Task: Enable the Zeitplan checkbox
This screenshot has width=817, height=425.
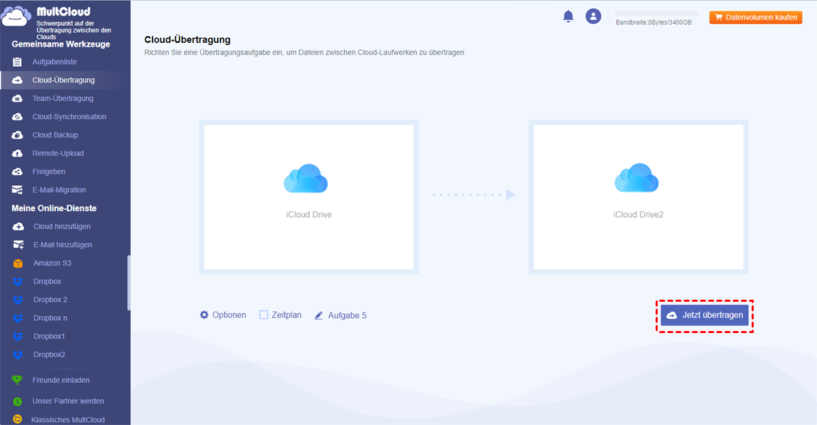Action: [x=263, y=315]
